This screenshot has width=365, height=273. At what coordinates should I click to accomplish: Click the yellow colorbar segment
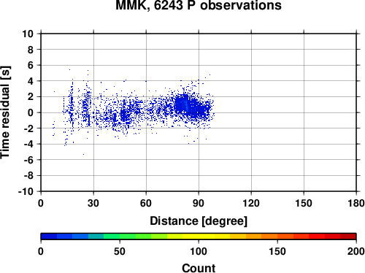(199, 237)
